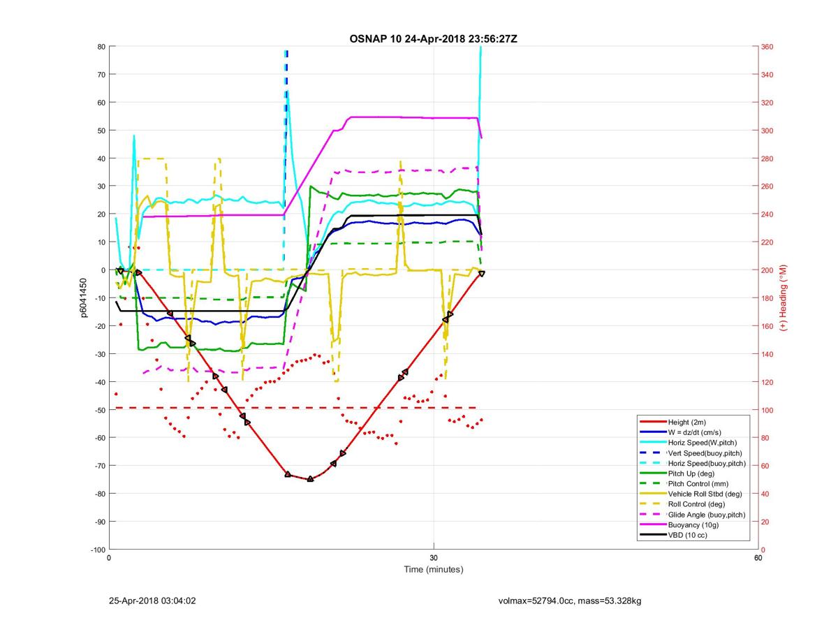Select the "Pitch Up (deg)" legend entry
The height and width of the screenshot is (618, 838).
692,473
